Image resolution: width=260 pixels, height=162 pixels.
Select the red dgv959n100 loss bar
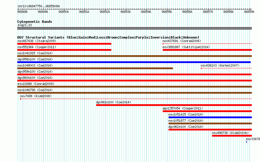(x=134, y=74)
